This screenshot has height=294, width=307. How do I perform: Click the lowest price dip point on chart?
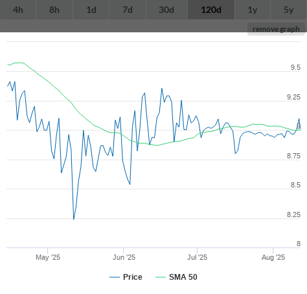point(74,219)
